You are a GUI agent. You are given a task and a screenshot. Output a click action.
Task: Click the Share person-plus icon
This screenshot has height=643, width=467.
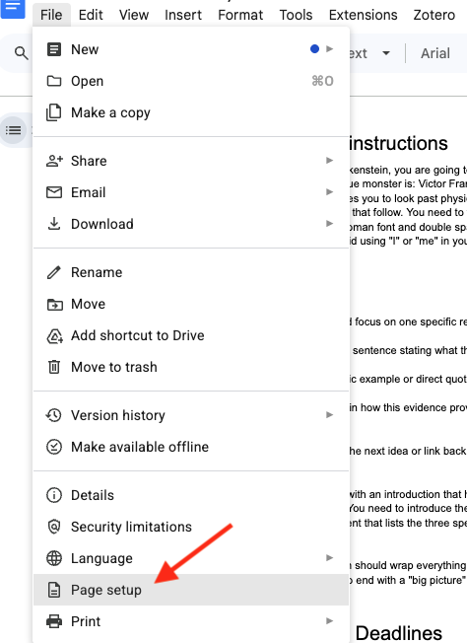(x=54, y=161)
